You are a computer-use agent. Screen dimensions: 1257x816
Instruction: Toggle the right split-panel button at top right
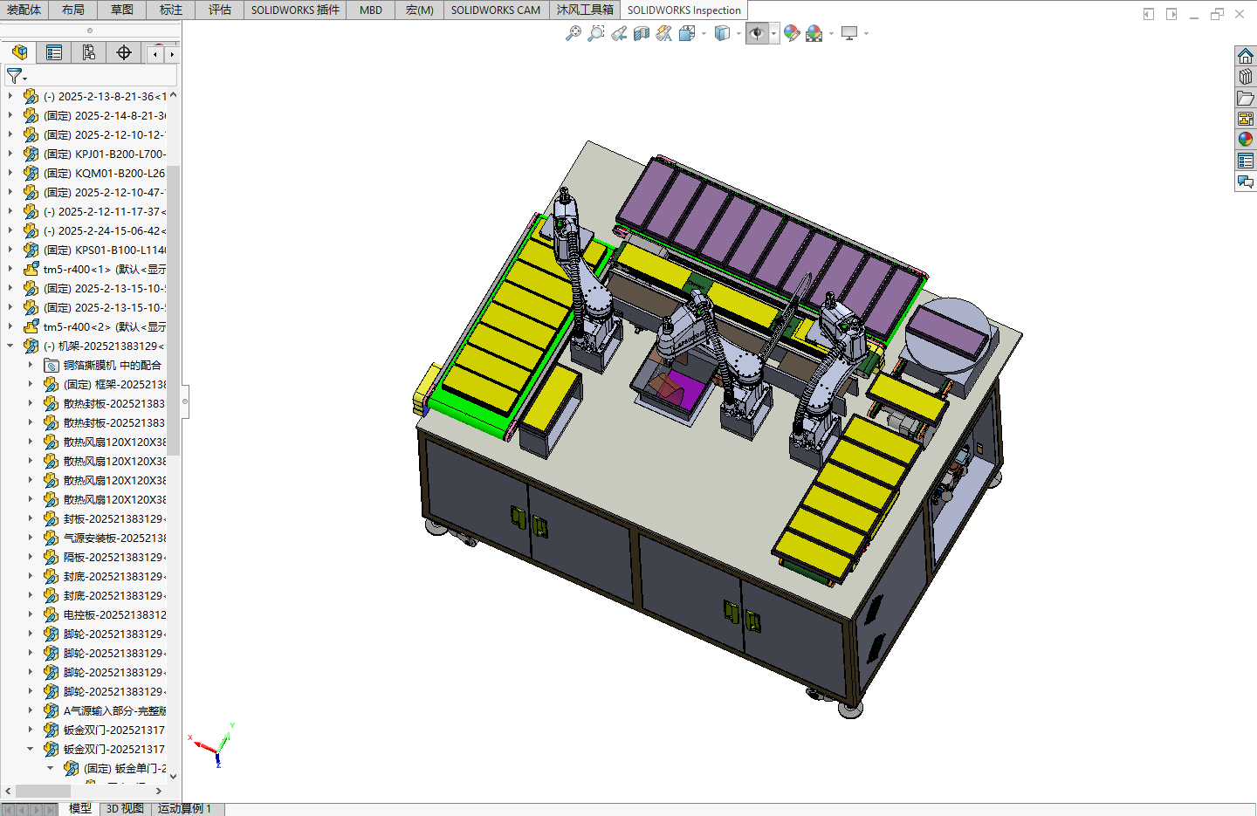pyautogui.click(x=1171, y=14)
